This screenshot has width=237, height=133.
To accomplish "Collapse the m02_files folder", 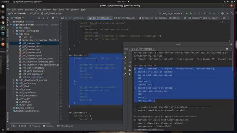I will pyautogui.click(x=14, y=34).
